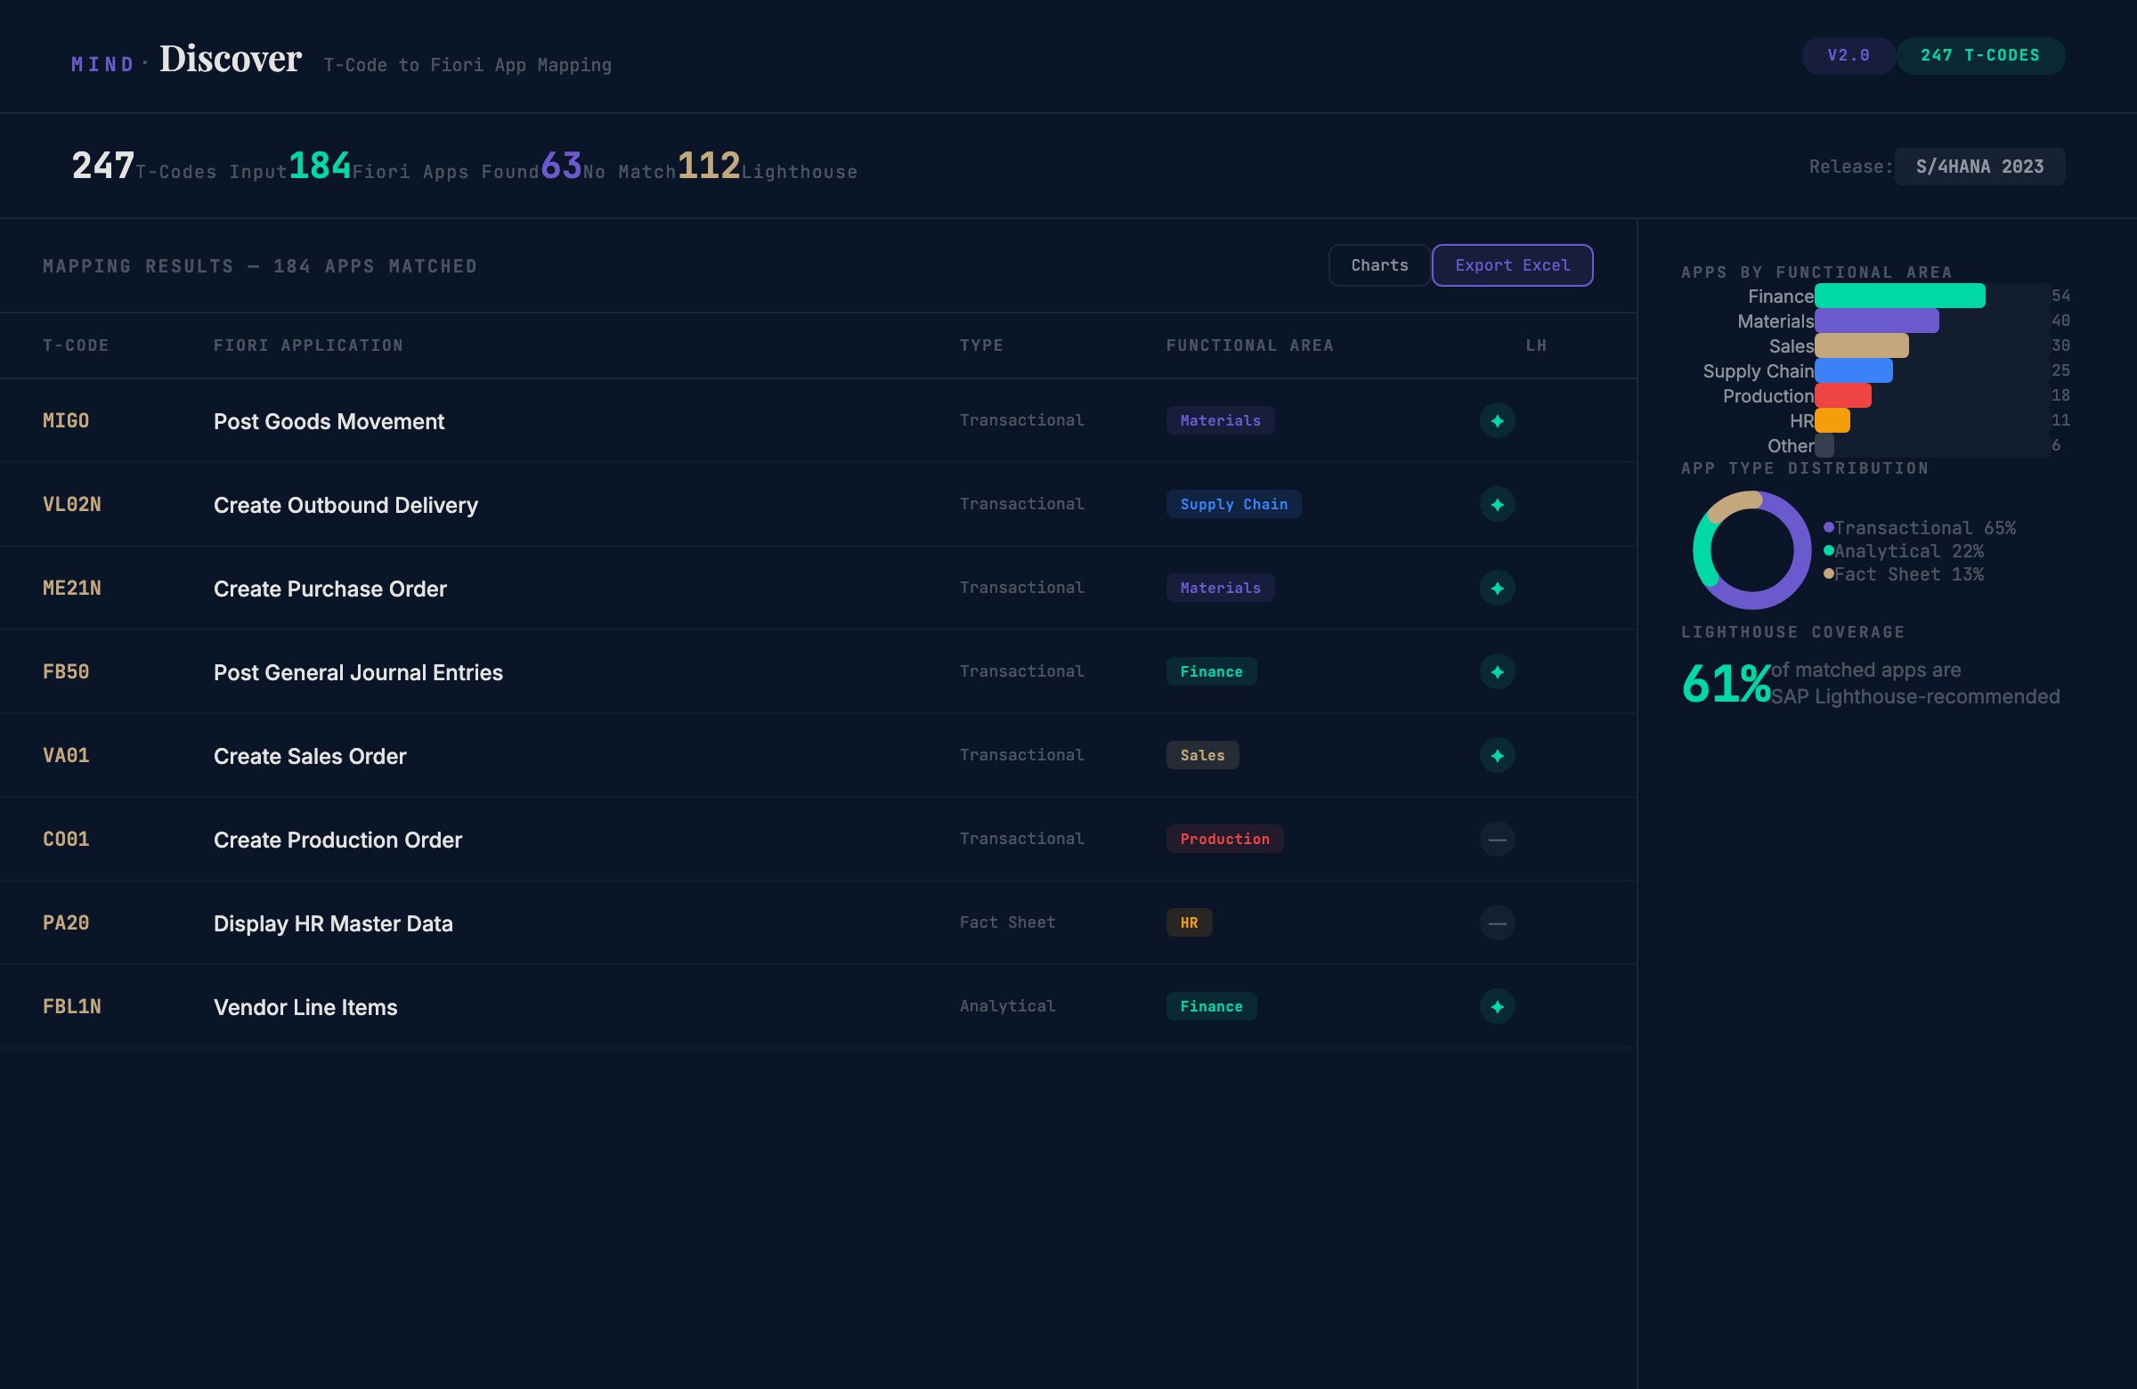This screenshot has width=2137, height=1389.
Task: Click Lighthouse star icon for ME21N
Action: click(x=1497, y=589)
